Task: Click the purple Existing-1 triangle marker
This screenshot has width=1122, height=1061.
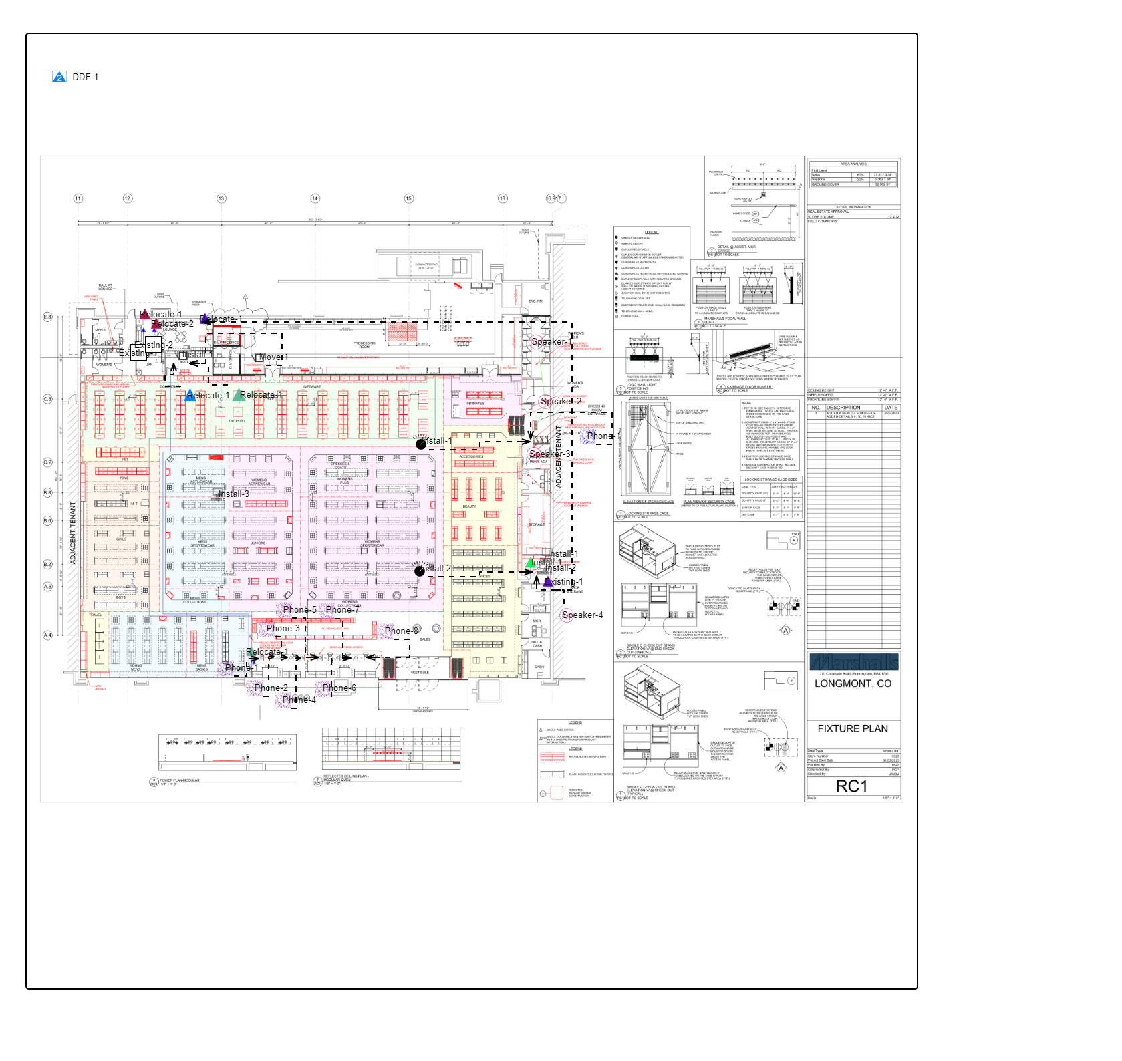Action: click(548, 581)
